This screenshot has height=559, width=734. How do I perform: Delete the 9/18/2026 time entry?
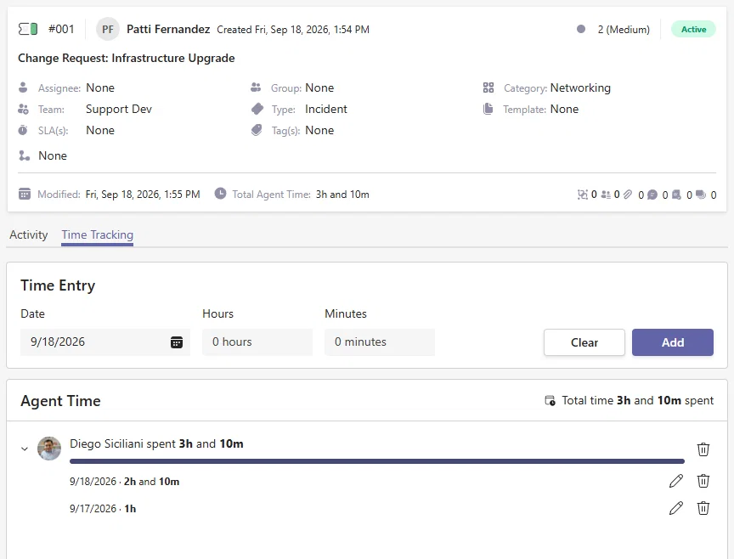[x=703, y=481]
